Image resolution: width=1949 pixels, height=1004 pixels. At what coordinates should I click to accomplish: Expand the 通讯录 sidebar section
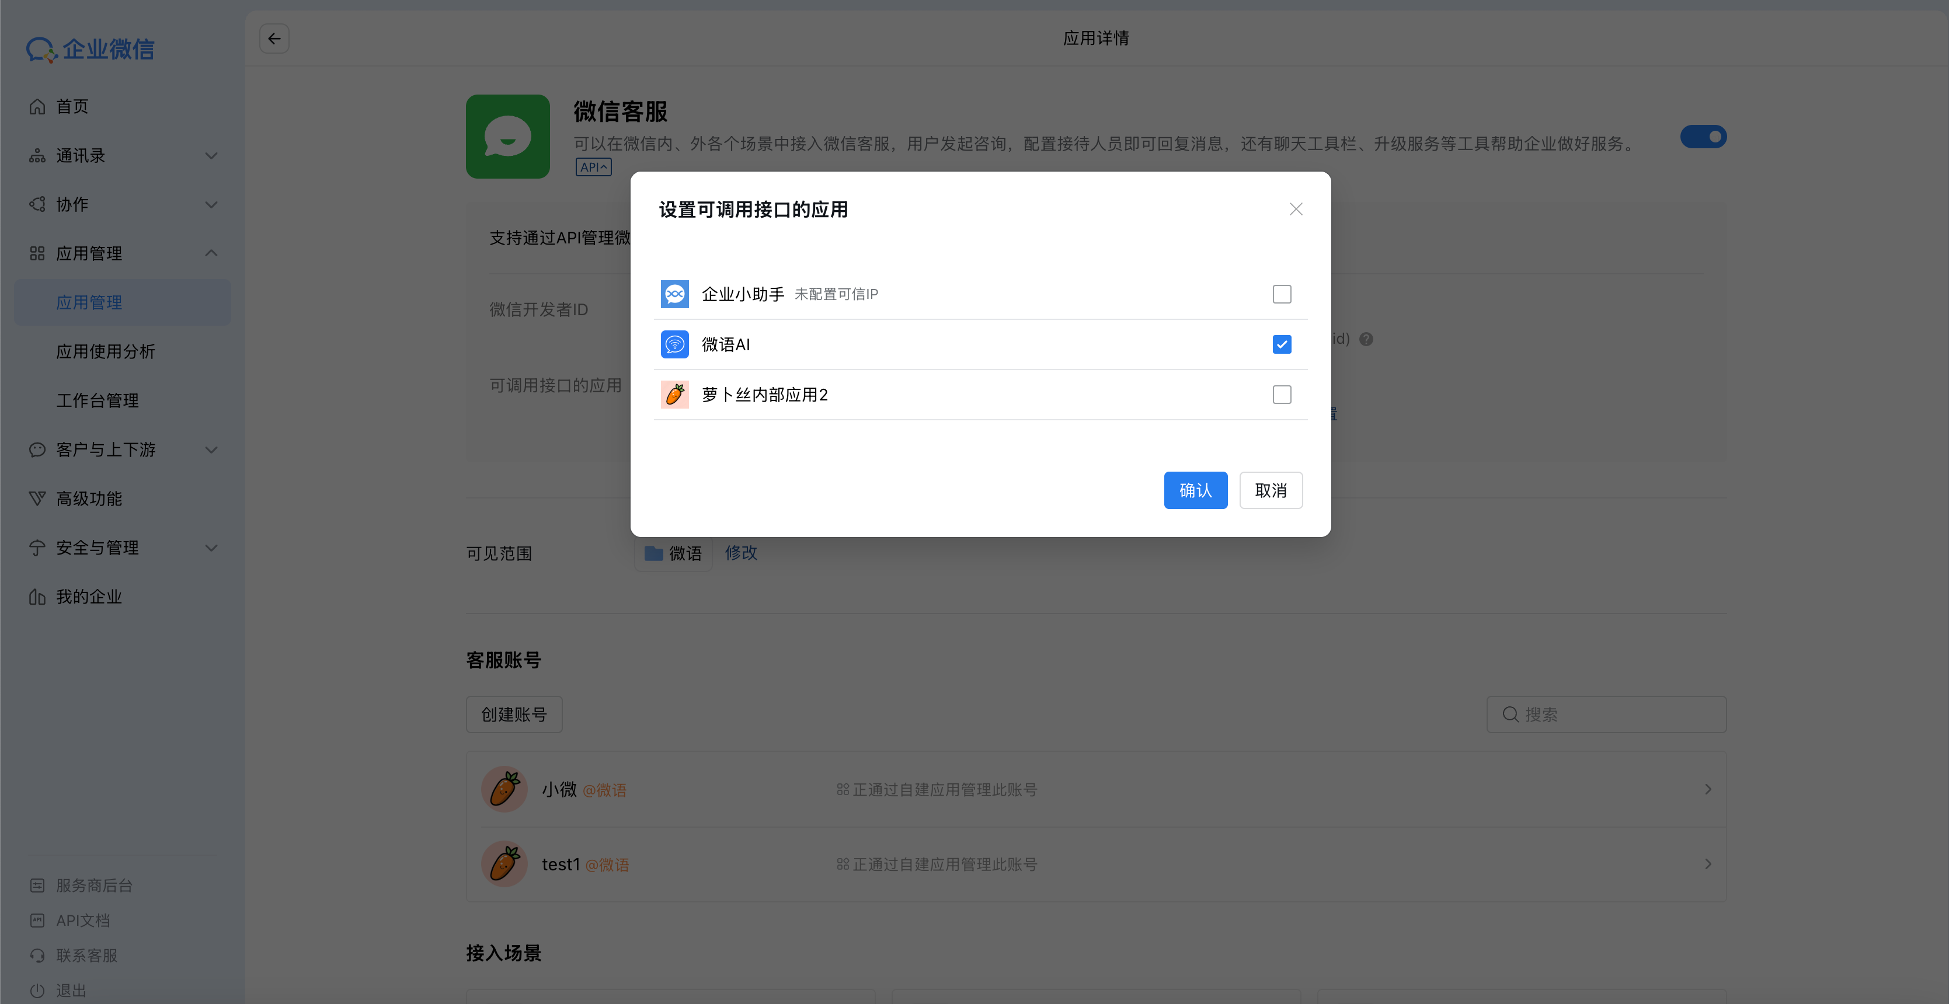tap(211, 155)
